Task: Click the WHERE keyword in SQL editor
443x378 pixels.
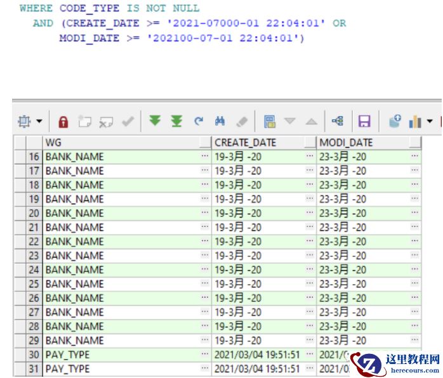Action: pos(36,8)
